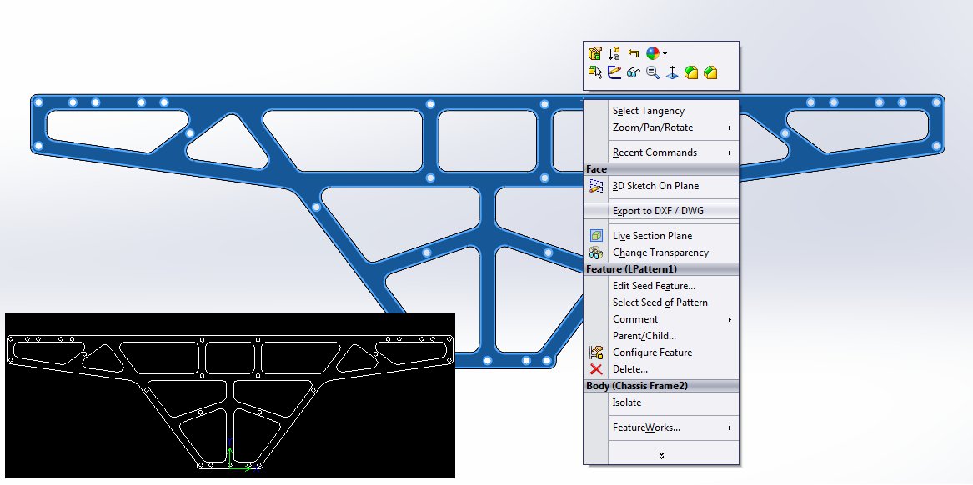The width and height of the screenshot is (973, 485).
Task: Click the Fillet icon in context toolbar
Action: (x=691, y=72)
